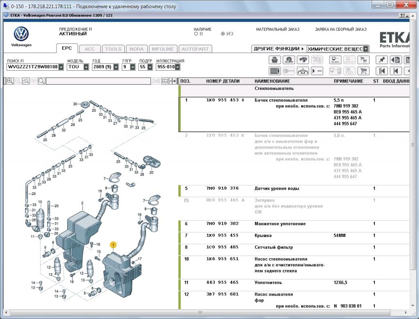
Task: Click МАТЕРИАЛЬНЫЙ ЗАКАЗ link
Action: coord(278,29)
